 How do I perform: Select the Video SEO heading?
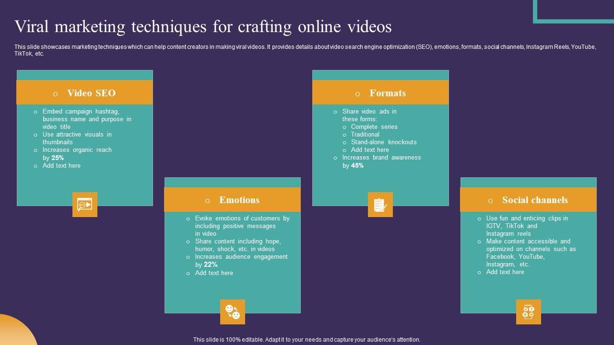tap(91, 93)
